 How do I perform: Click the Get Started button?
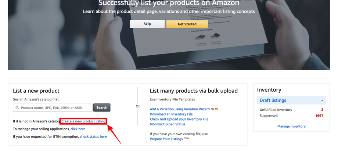tap(187, 24)
